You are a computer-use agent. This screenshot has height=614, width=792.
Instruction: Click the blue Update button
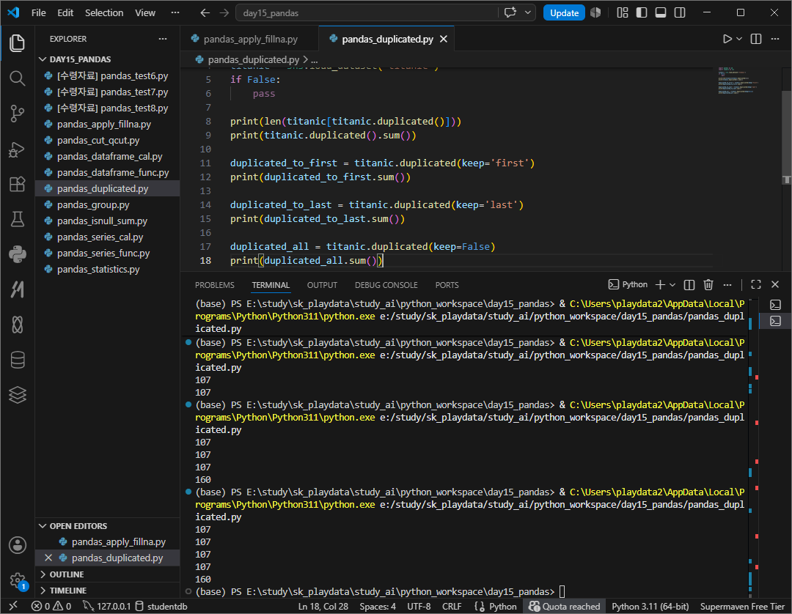(564, 12)
